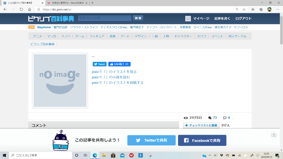Click the Facebook いいね! button

click(119, 64)
